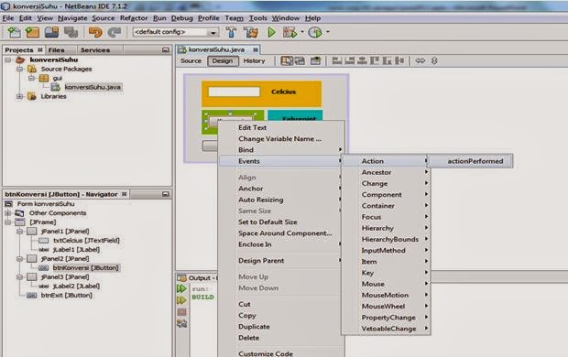Click the Clean and Build icon
Image resolution: width=568 pixels, height=357 pixels.
[251, 32]
